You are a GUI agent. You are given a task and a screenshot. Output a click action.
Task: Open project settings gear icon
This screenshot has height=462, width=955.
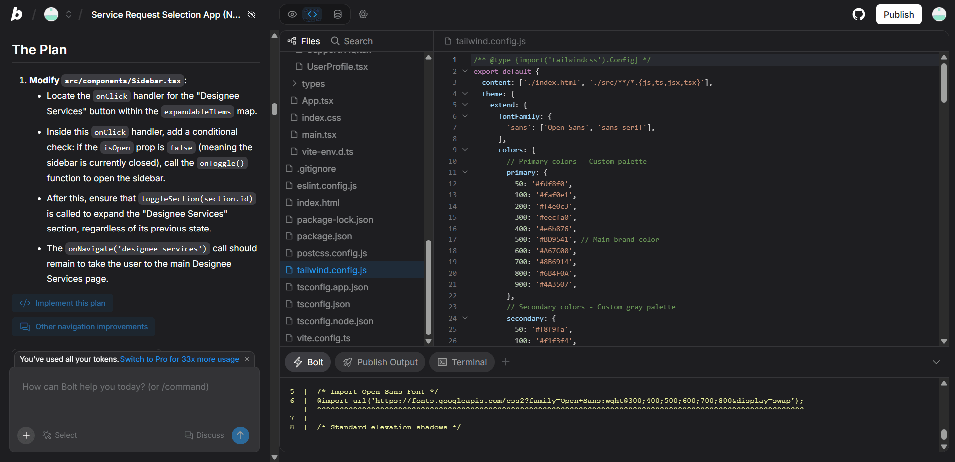[363, 14]
